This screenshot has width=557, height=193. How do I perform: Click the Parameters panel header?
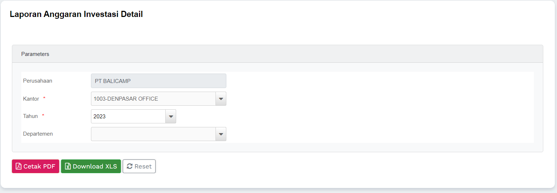pos(35,54)
